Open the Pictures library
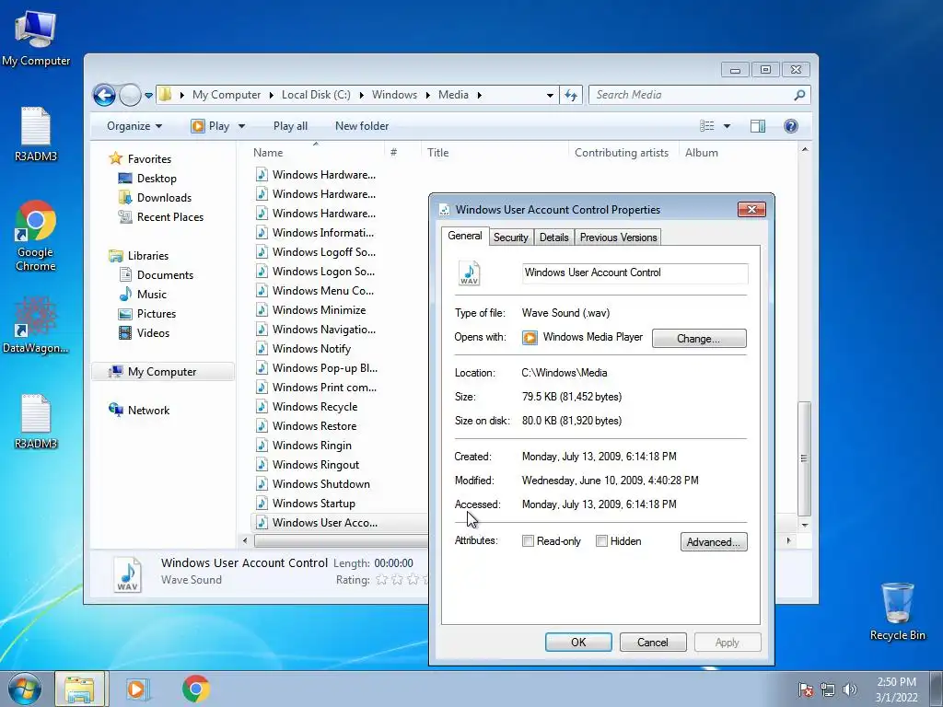Image resolution: width=943 pixels, height=707 pixels. pyautogui.click(x=157, y=314)
